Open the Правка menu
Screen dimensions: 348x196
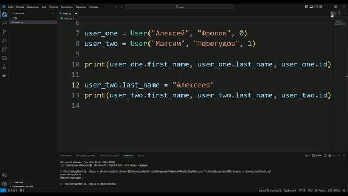[x=20, y=7]
